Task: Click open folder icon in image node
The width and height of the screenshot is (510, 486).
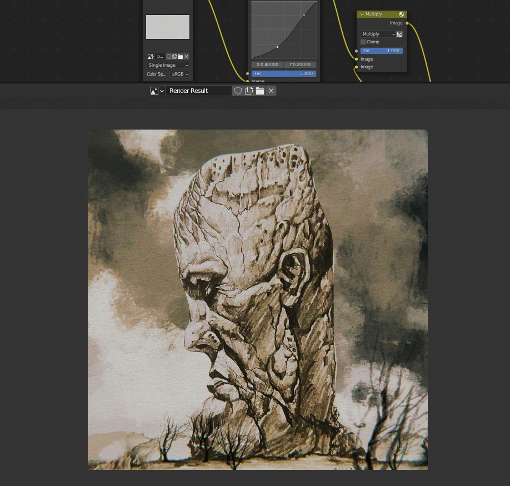Action: click(x=181, y=57)
